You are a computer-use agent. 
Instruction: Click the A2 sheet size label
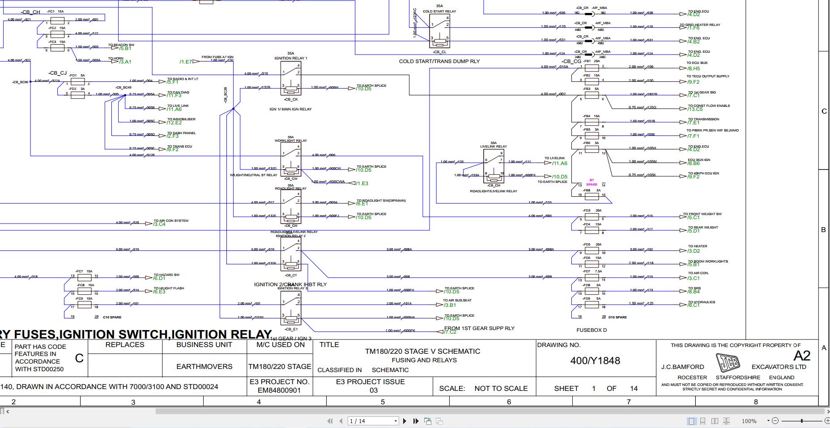(x=802, y=356)
